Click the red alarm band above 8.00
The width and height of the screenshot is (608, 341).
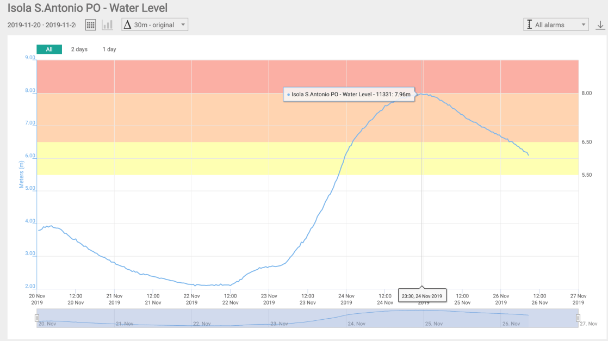218,76
